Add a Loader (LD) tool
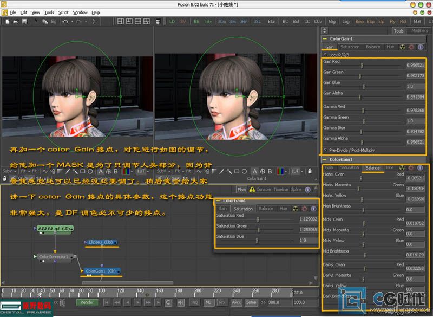The image size is (433, 317). [172, 22]
